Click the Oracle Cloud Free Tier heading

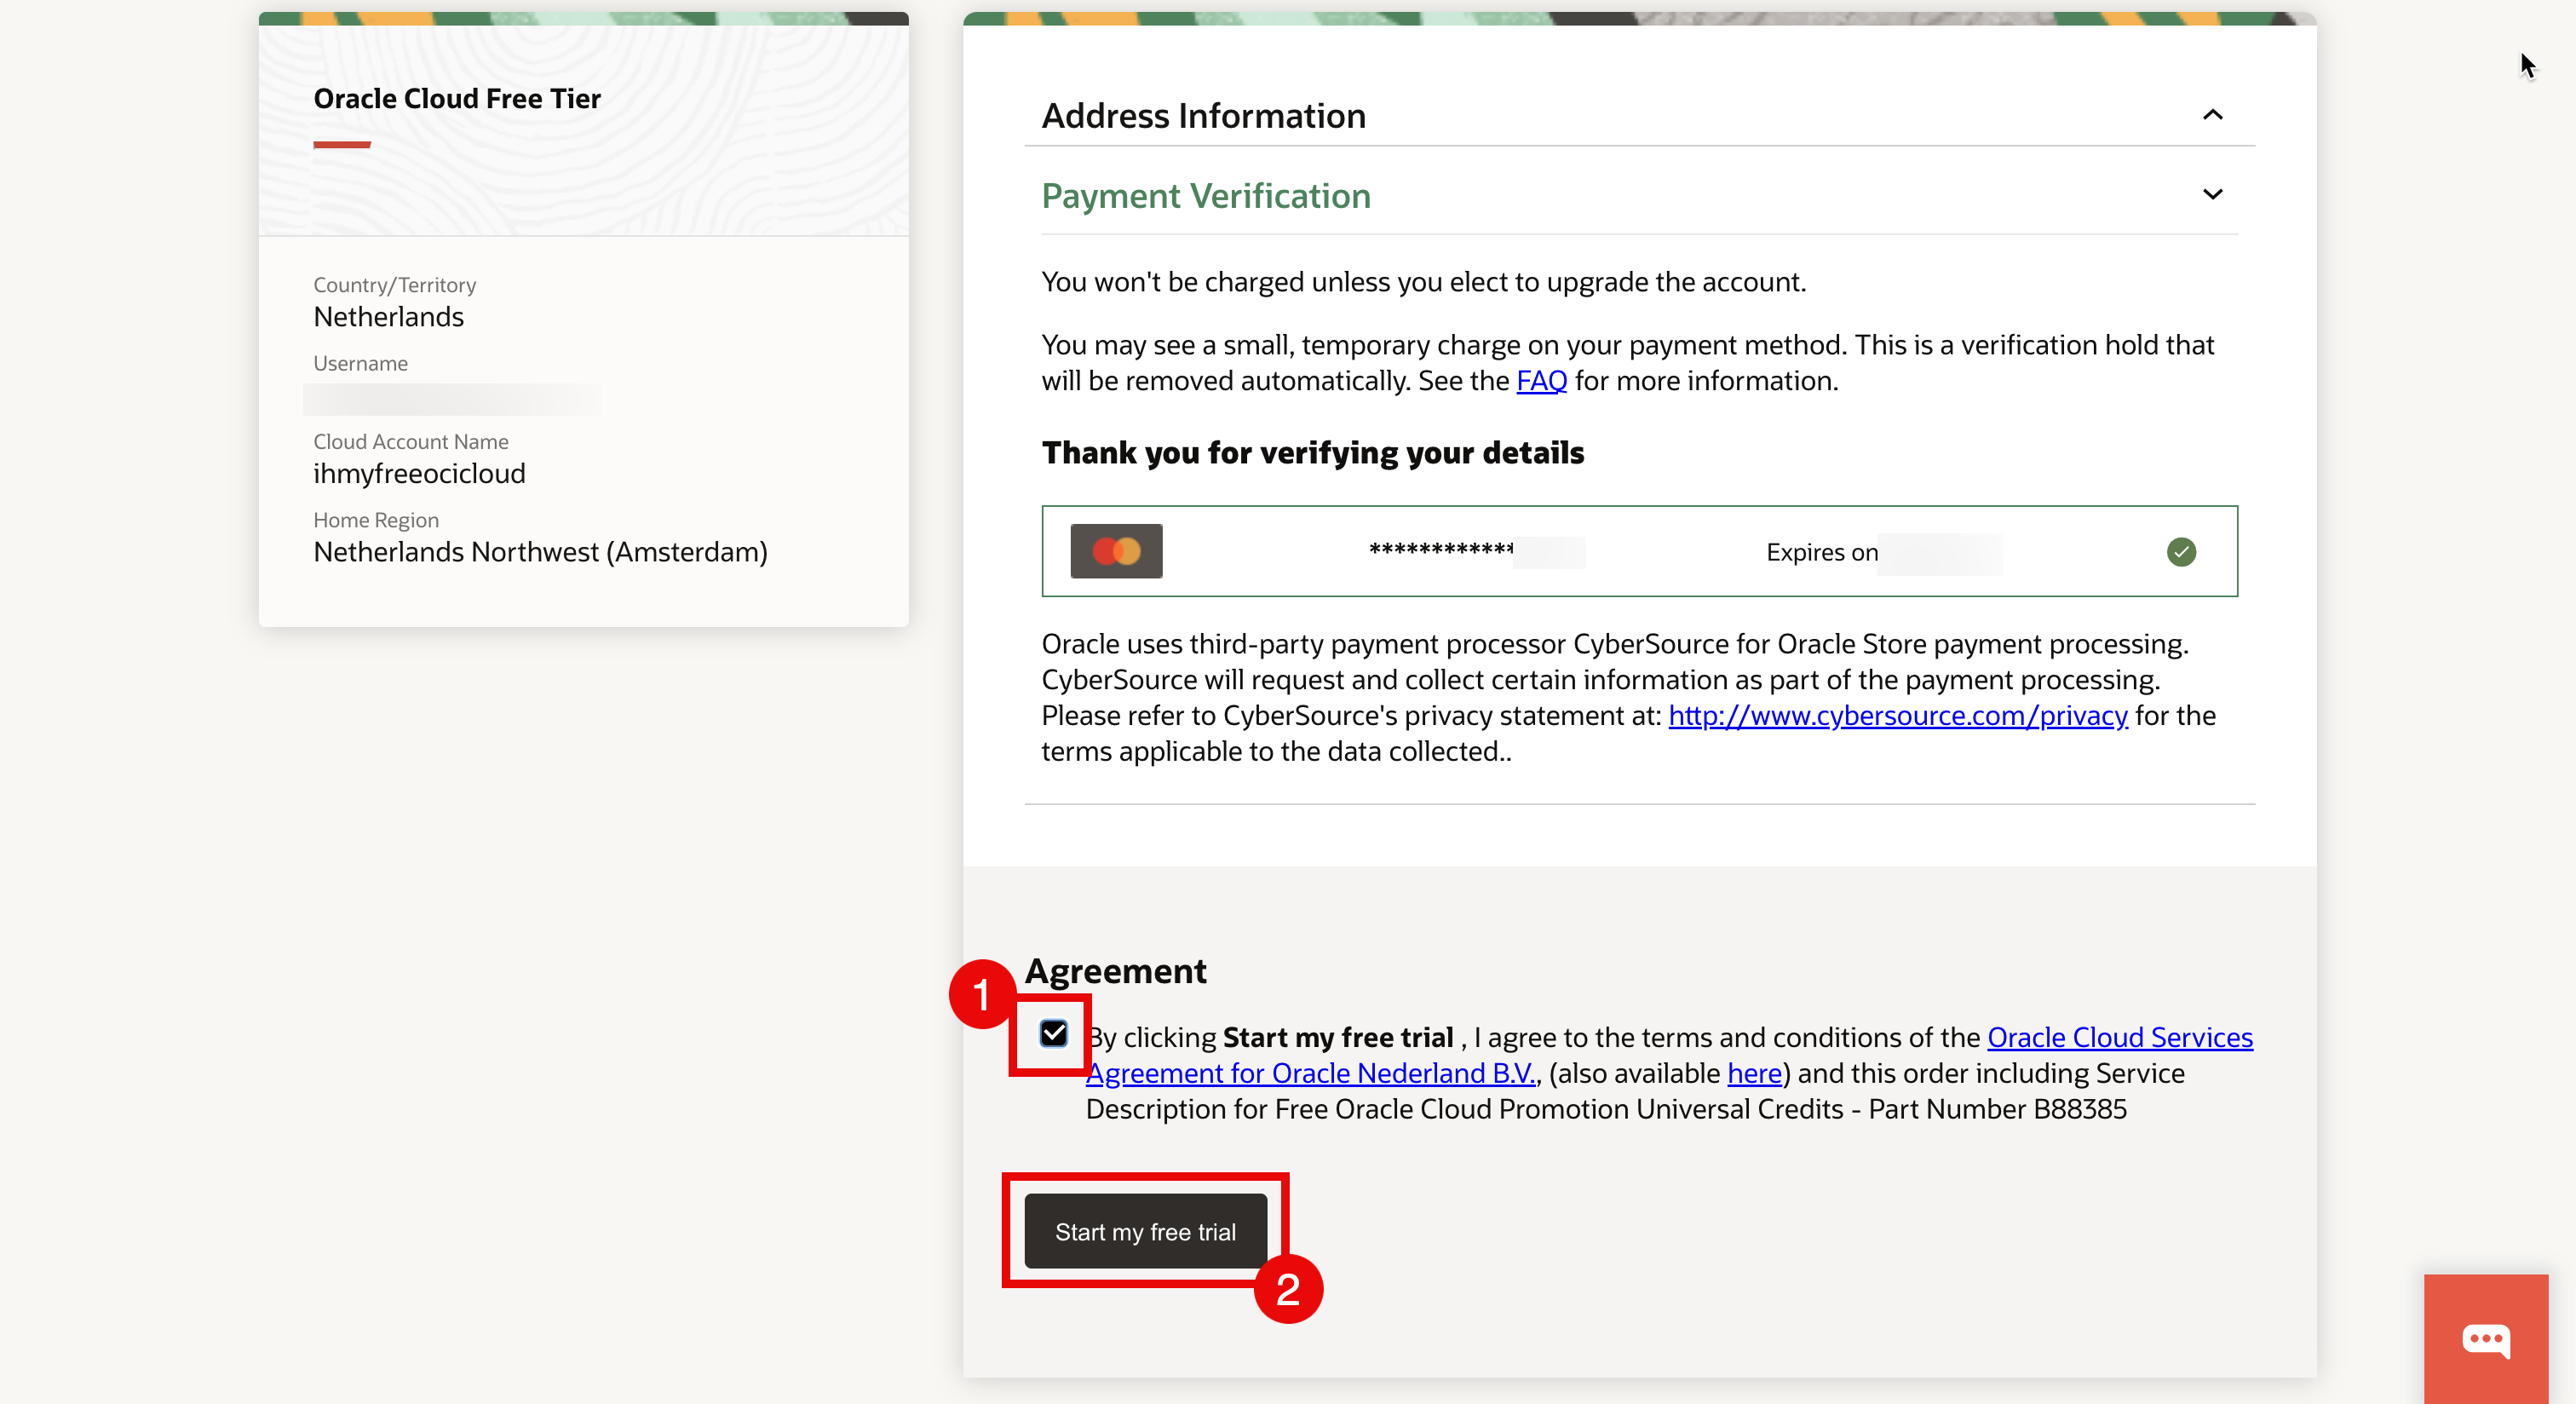[457, 99]
